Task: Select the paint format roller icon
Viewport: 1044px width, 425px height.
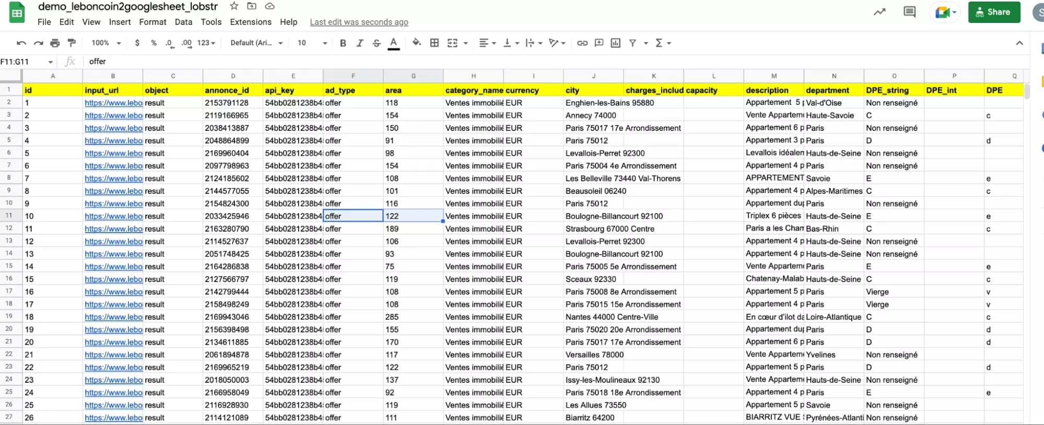Action: coord(72,43)
